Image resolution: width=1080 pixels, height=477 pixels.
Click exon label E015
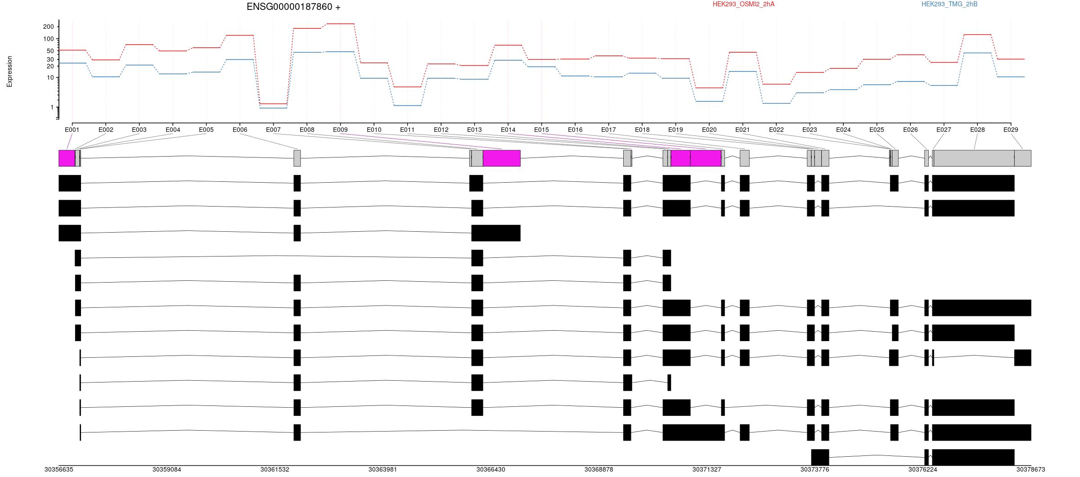tap(541, 130)
